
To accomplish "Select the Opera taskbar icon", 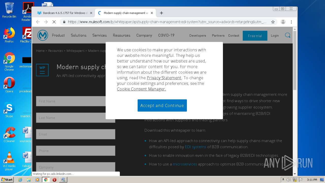I will (x=54, y=180).
